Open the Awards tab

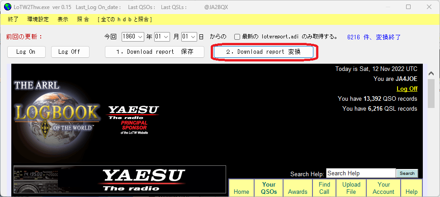click(x=298, y=188)
